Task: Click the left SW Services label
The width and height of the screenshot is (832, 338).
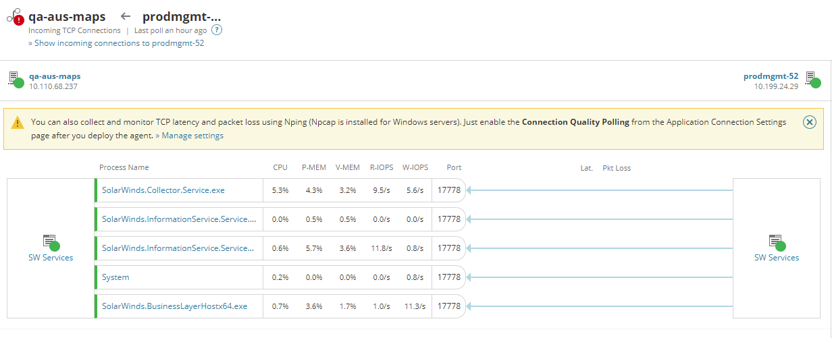Action: coord(51,258)
